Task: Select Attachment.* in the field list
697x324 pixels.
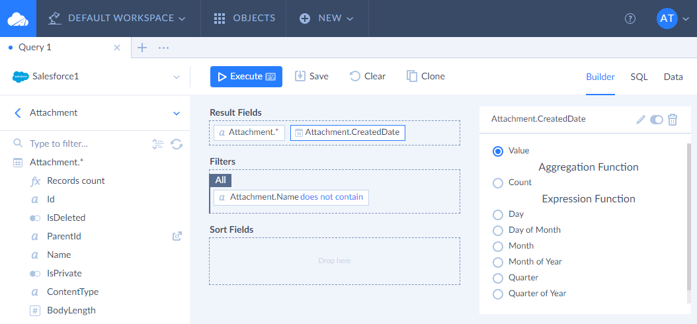Action: click(x=56, y=163)
